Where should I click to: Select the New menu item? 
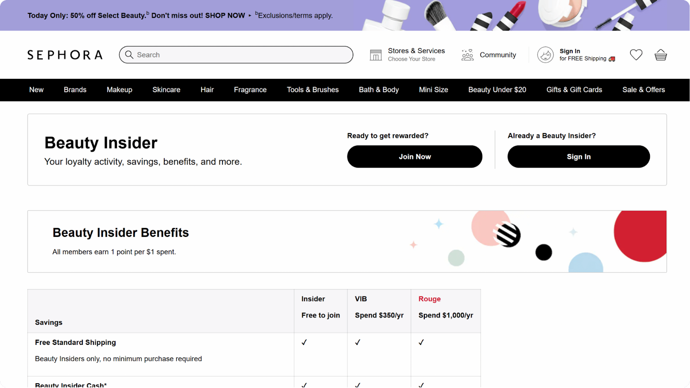click(x=36, y=90)
